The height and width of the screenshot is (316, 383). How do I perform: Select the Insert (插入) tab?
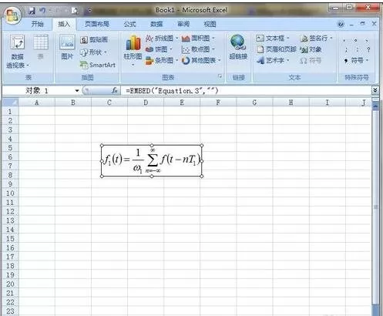click(64, 24)
